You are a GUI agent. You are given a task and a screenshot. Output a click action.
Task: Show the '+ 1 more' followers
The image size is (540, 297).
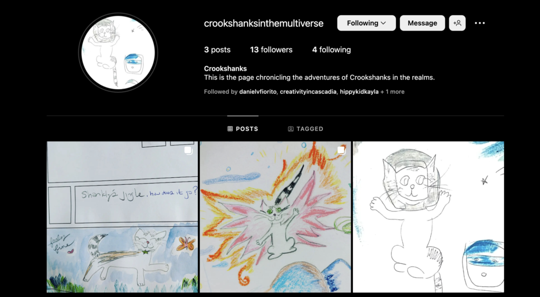pyautogui.click(x=392, y=92)
